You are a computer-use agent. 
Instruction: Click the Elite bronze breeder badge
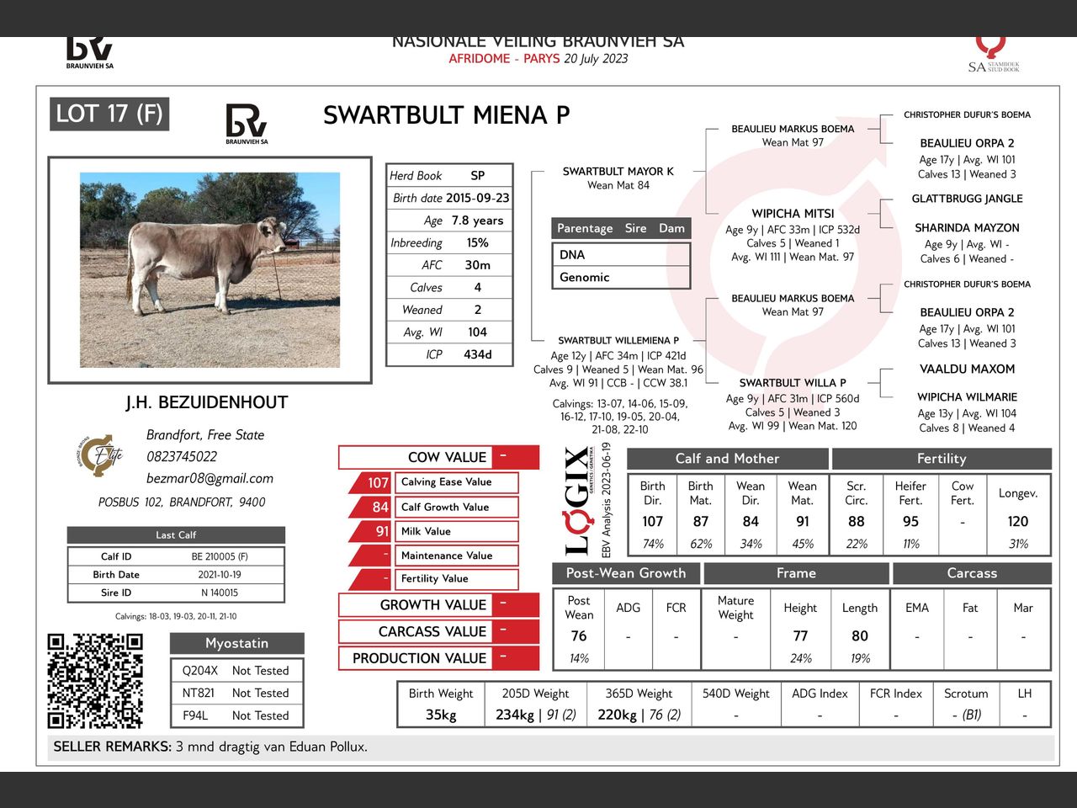click(x=101, y=455)
